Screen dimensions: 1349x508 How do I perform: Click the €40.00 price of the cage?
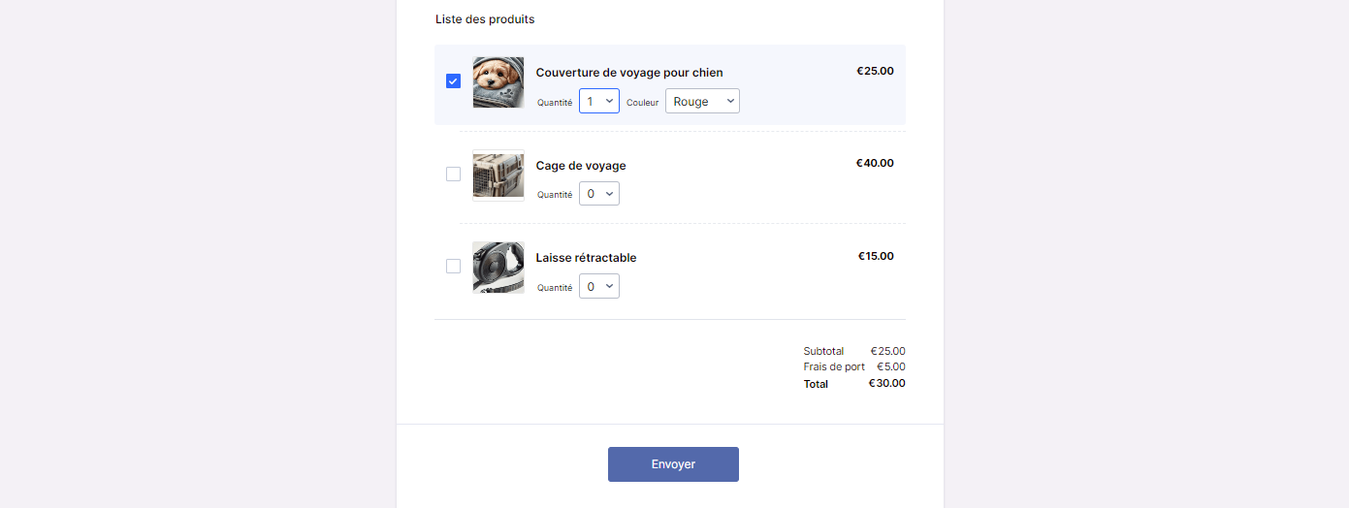coord(875,164)
